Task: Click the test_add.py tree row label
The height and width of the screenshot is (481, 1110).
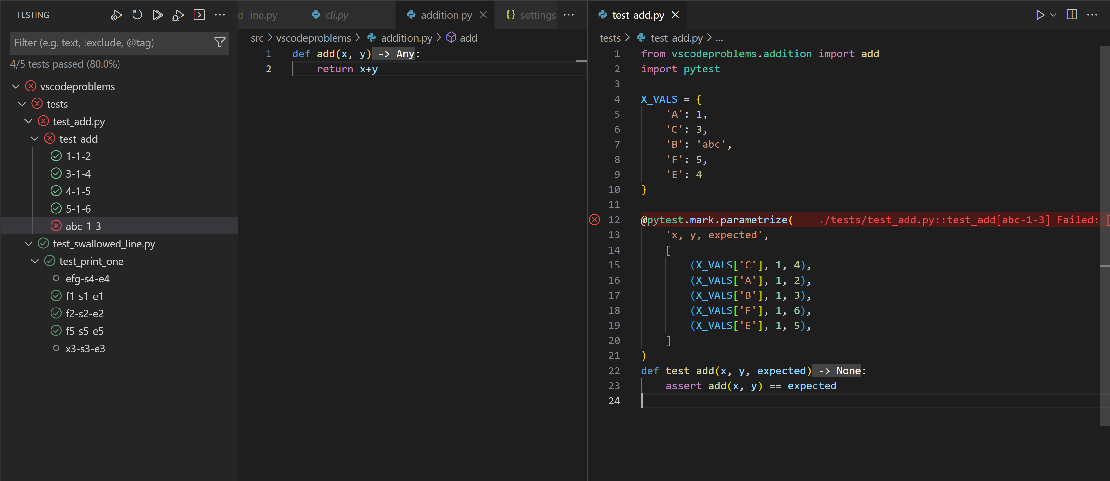Action: [x=79, y=122]
